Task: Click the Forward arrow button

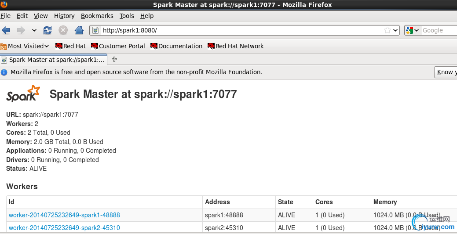Action: (21, 30)
